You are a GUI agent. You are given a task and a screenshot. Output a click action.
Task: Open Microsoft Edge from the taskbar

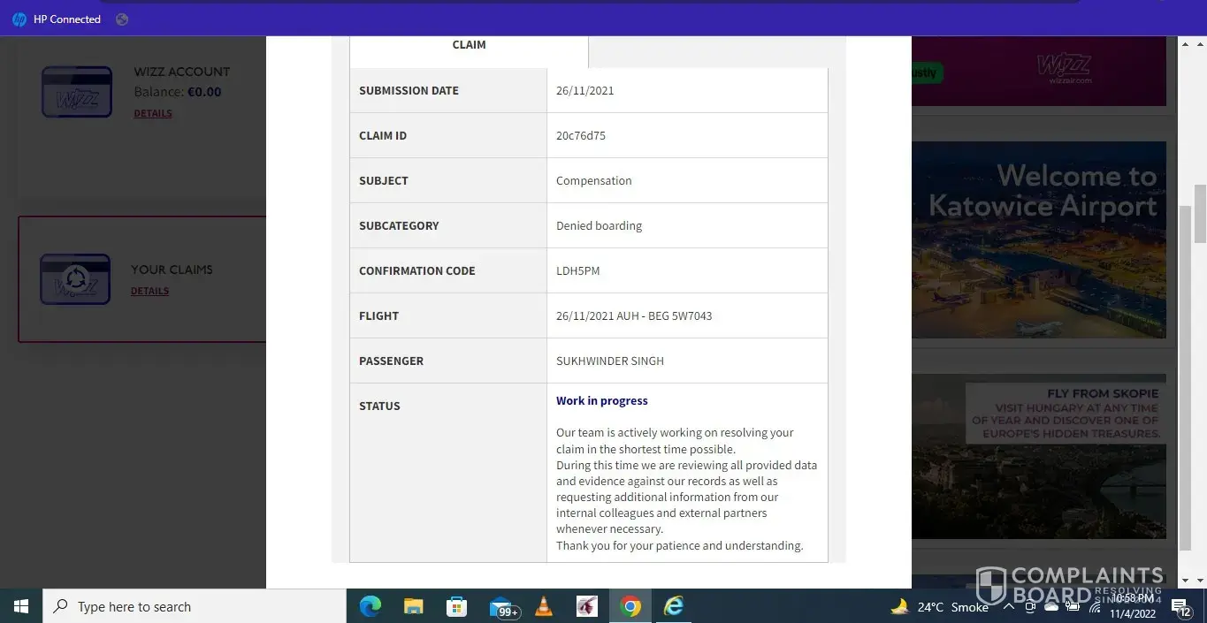(x=370, y=606)
